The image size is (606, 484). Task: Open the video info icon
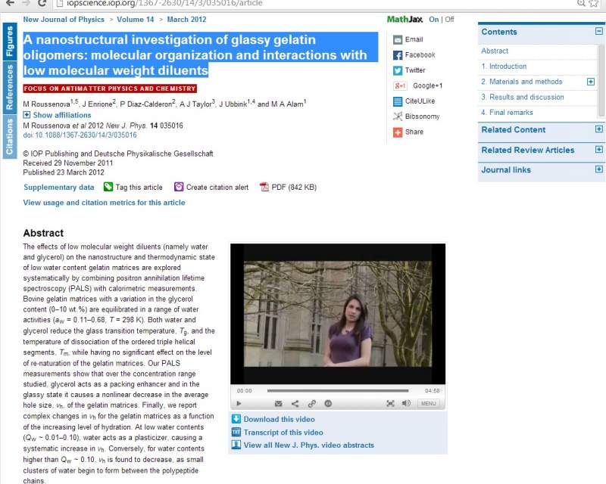click(328, 404)
